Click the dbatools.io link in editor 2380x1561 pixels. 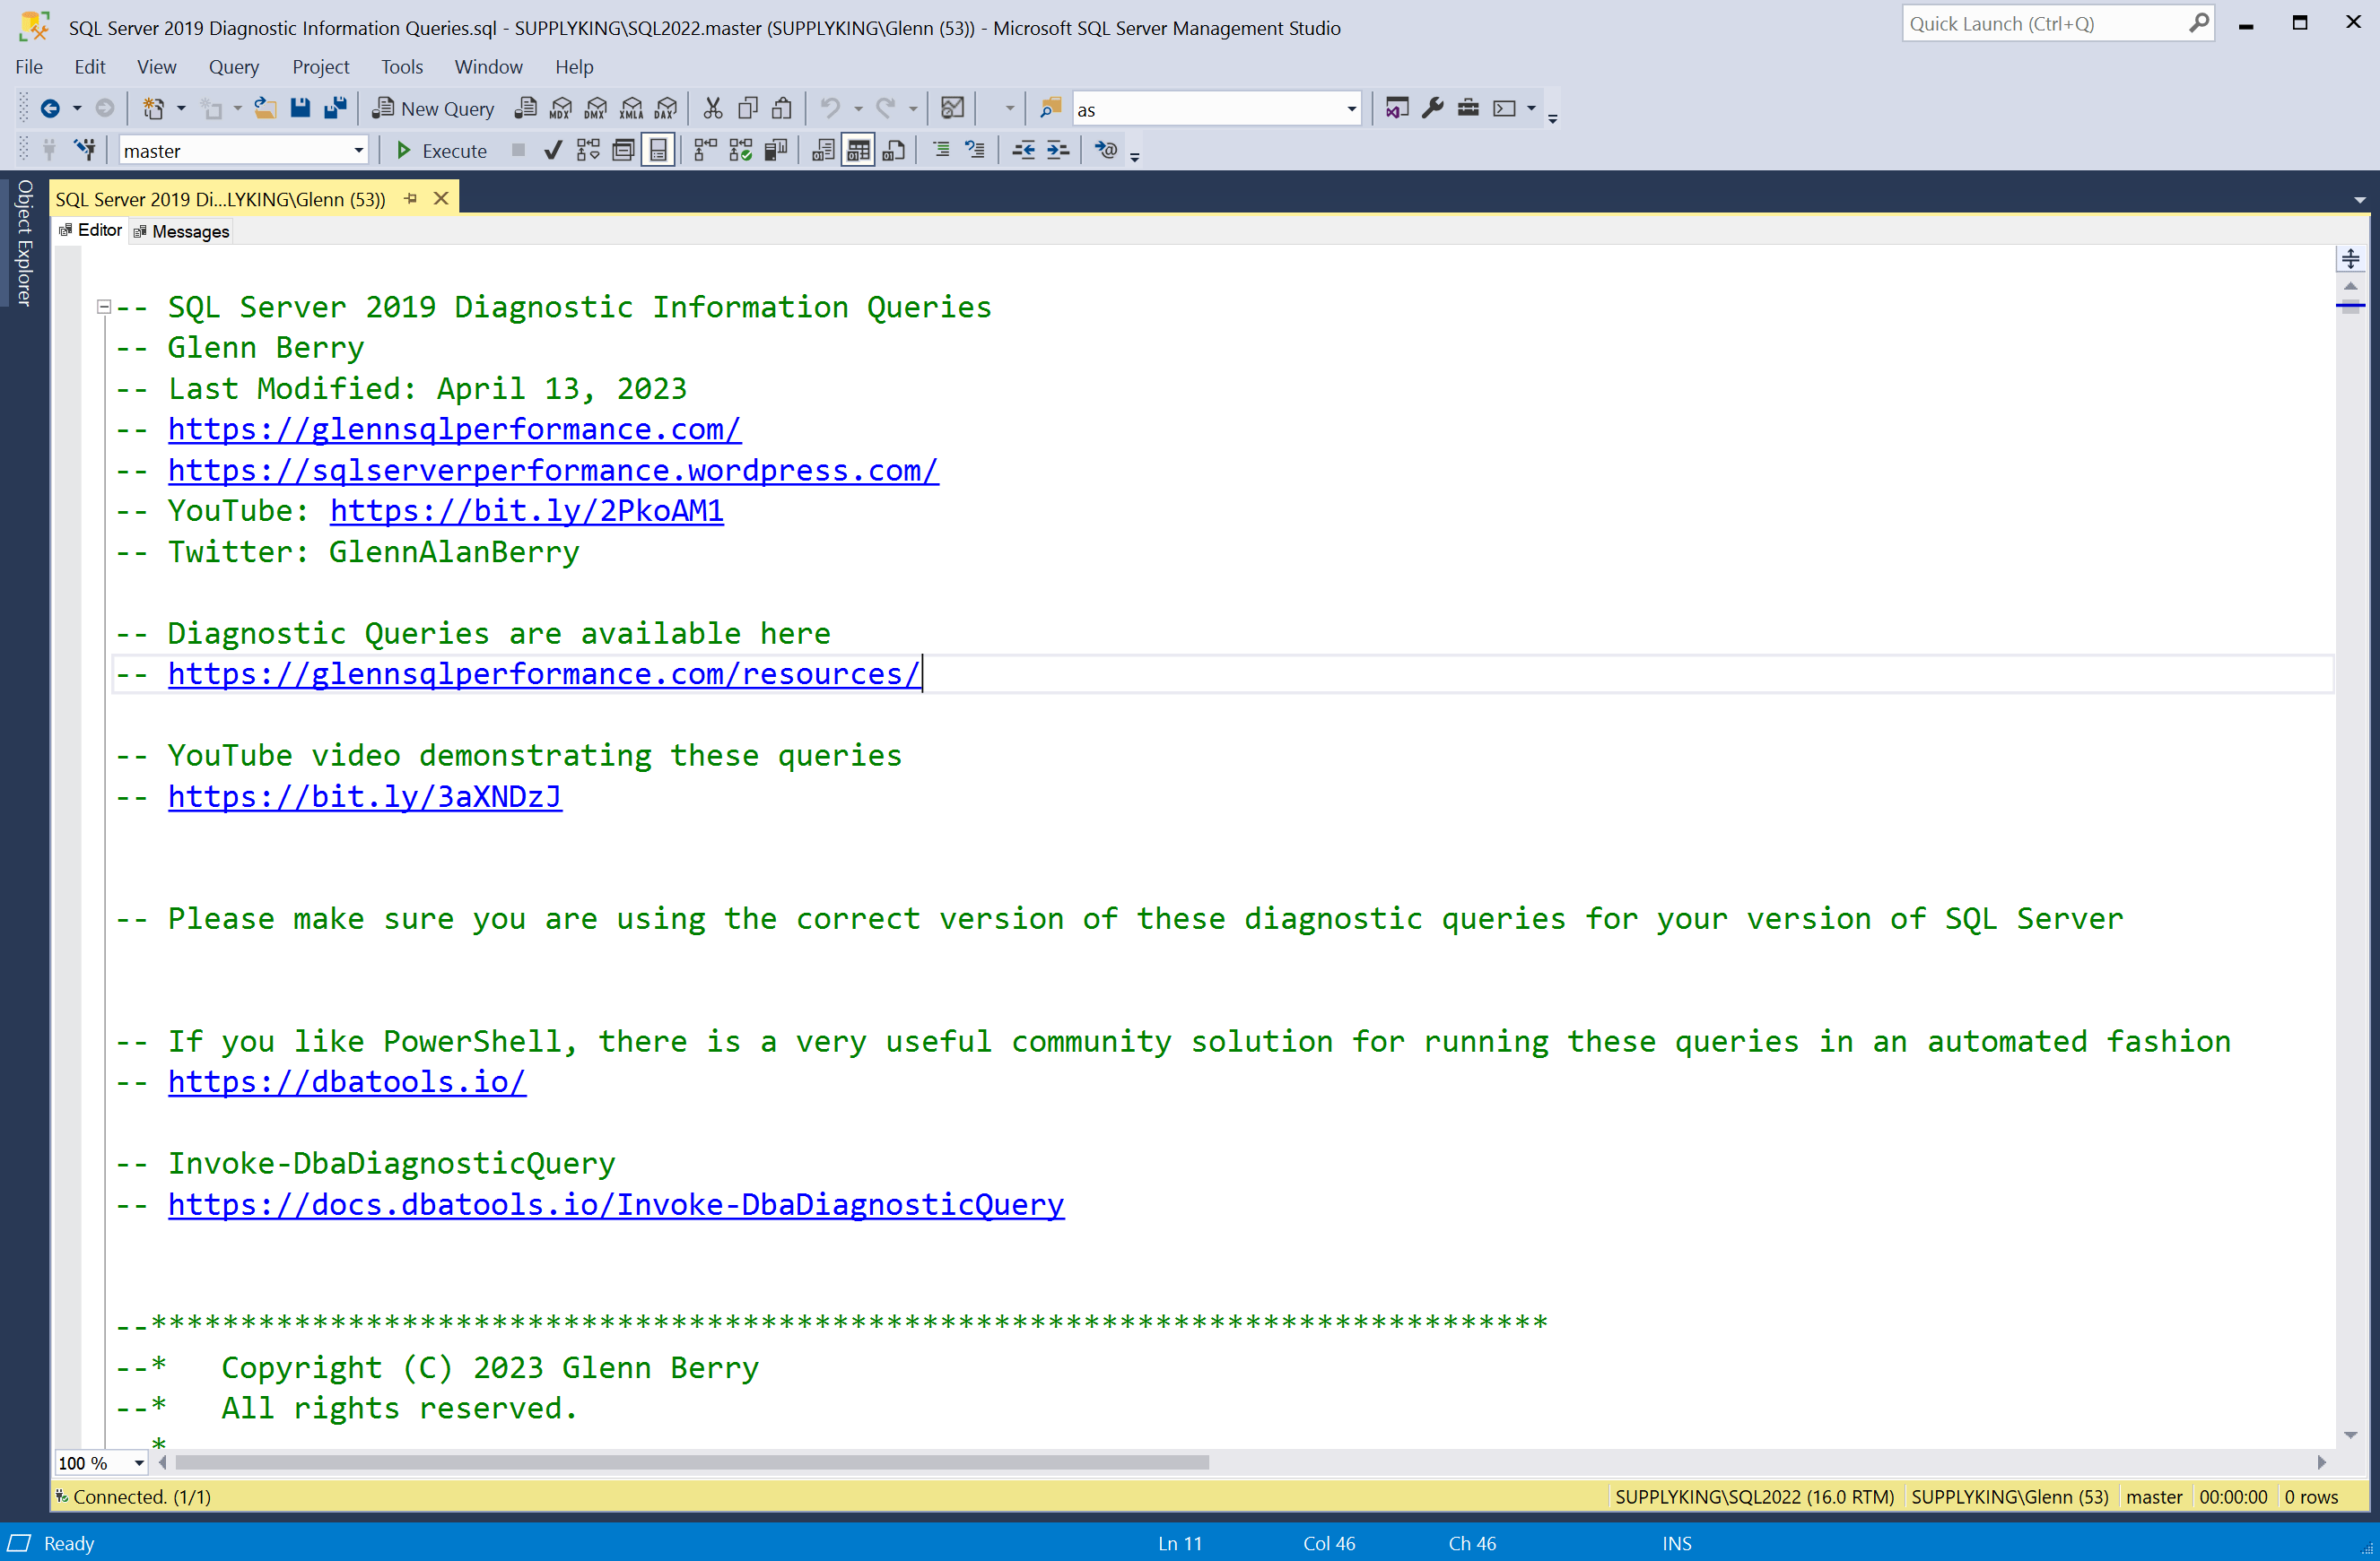[x=346, y=1082]
